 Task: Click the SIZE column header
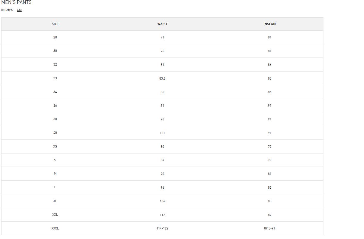point(55,24)
